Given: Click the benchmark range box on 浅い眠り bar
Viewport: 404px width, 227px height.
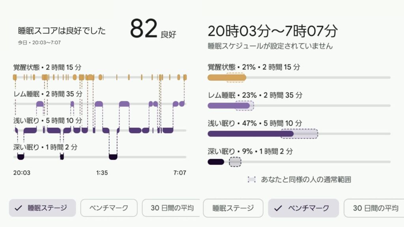Looking at the screenshot, I should point(300,134).
